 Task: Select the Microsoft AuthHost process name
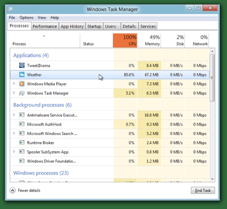pyautogui.click(x=44, y=125)
